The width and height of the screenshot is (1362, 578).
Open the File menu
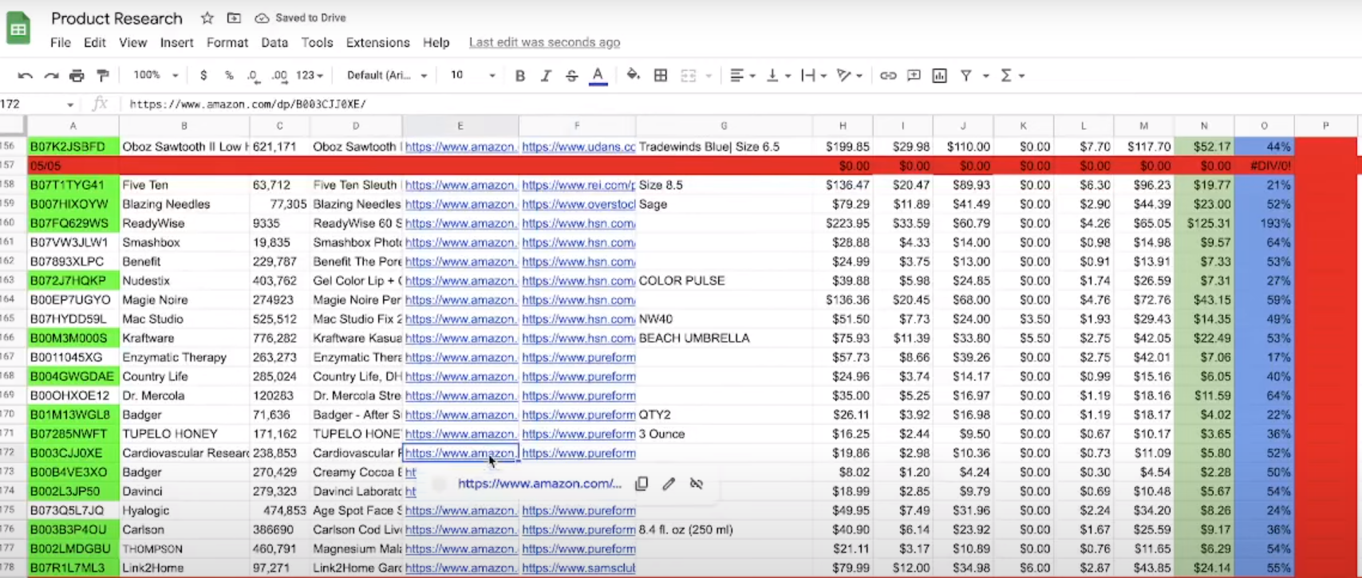[61, 42]
